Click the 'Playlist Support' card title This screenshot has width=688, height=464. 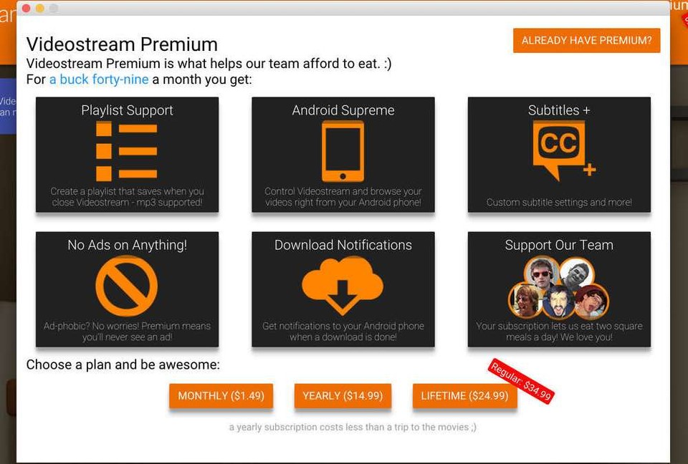(128, 110)
